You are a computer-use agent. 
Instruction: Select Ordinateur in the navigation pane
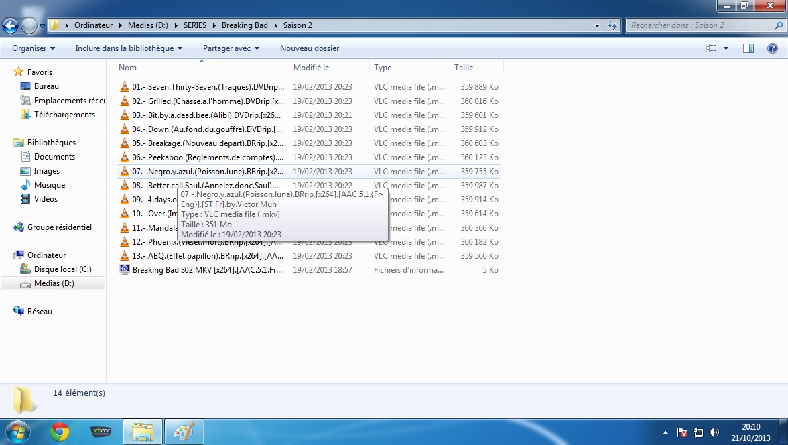click(46, 255)
